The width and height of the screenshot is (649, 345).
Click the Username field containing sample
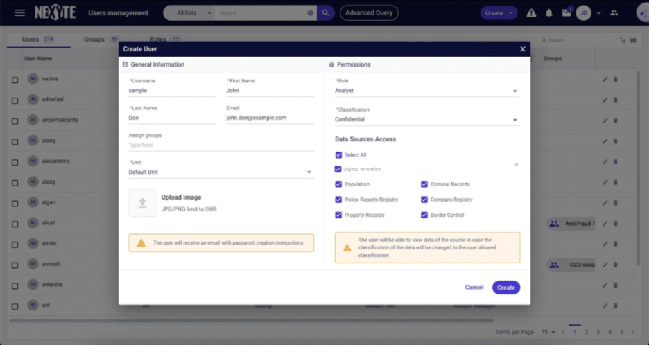click(x=172, y=91)
